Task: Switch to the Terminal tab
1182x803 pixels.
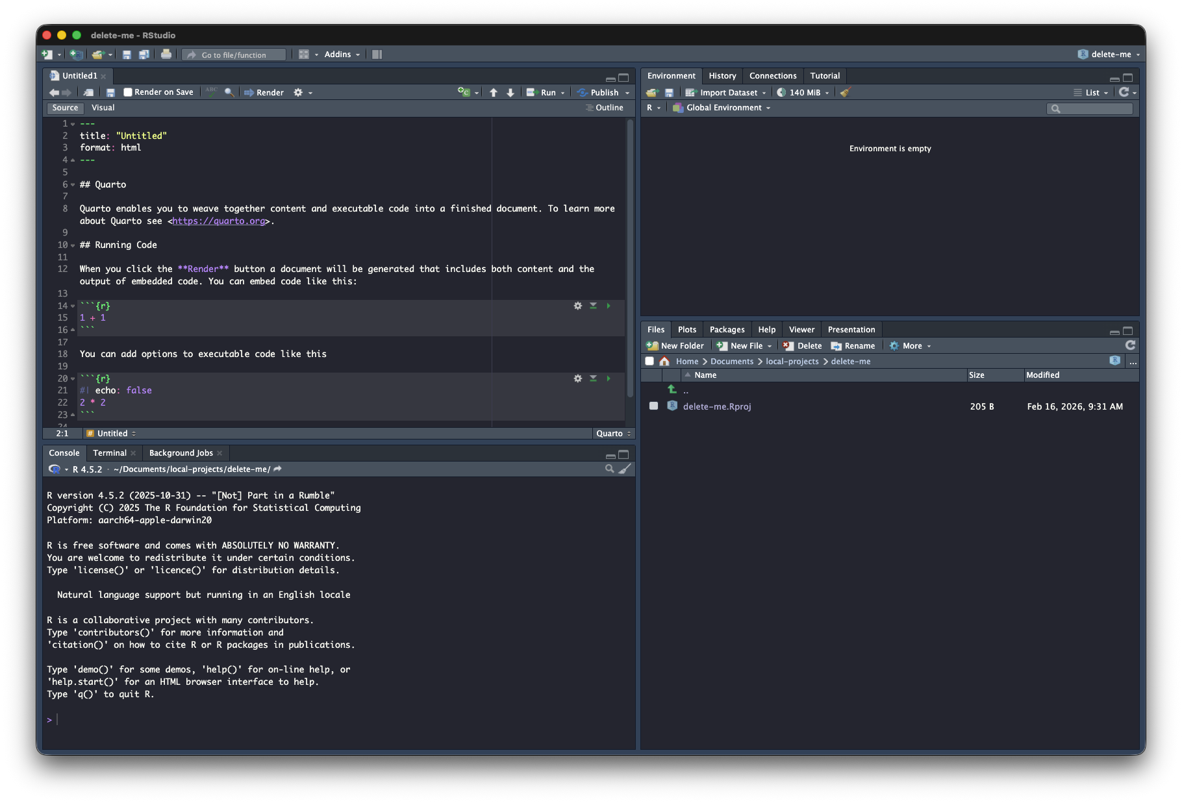Action: coord(109,453)
